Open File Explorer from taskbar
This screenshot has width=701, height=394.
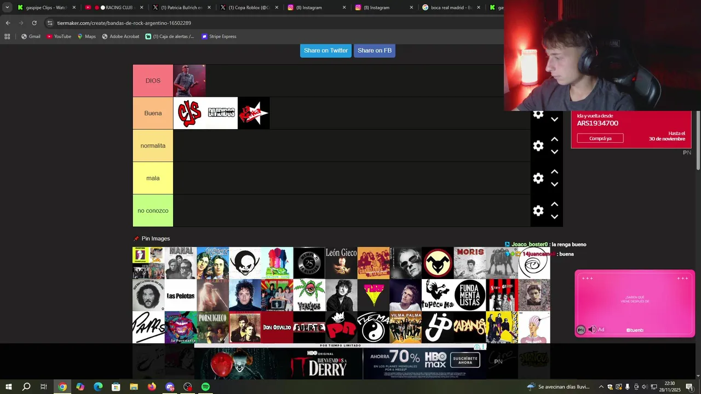[x=134, y=387]
